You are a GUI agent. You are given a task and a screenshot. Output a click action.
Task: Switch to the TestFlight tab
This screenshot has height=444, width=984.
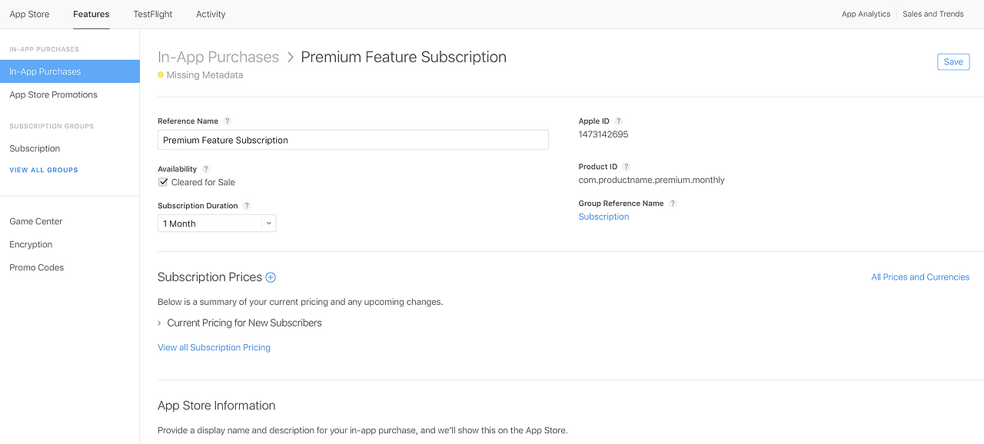click(153, 14)
